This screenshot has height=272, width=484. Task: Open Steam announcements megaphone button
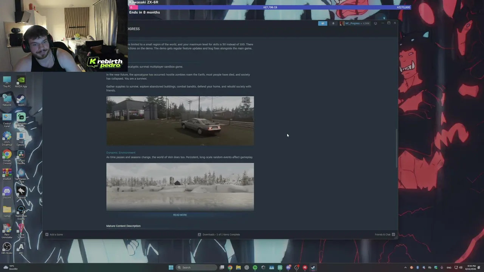(323, 23)
